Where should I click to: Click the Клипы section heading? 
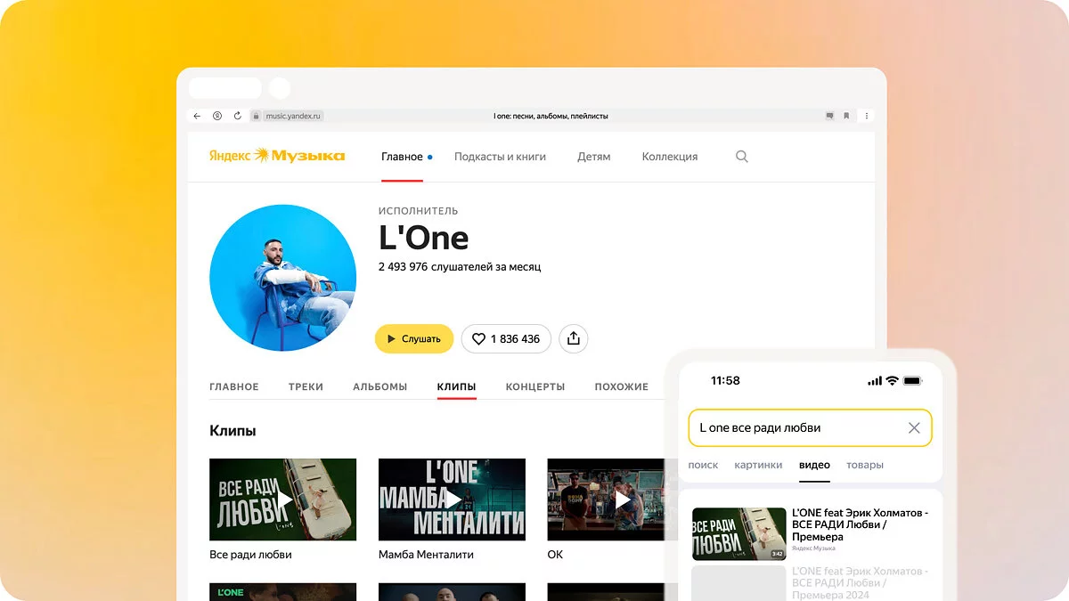[233, 431]
